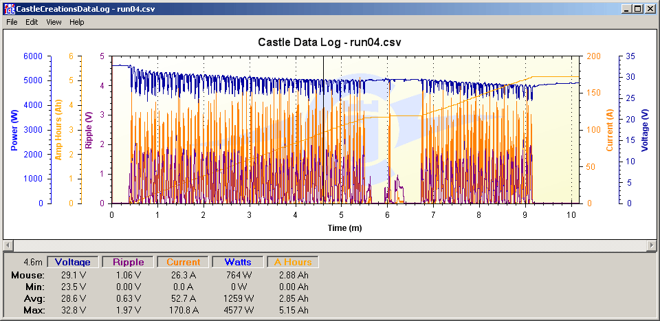660x321 pixels.
Task: Click the application icon in title bar
Action: (8, 8)
